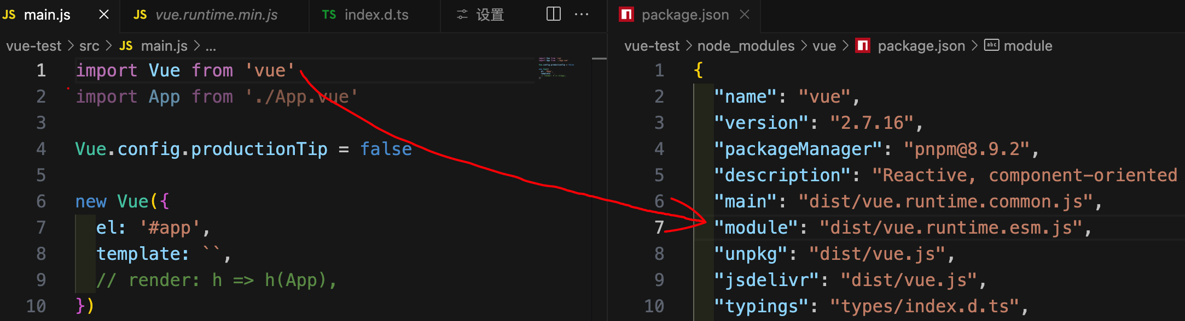This screenshot has width=1185, height=321.
Task: Click "types/index.d.ts" typings value
Action: coord(924,306)
